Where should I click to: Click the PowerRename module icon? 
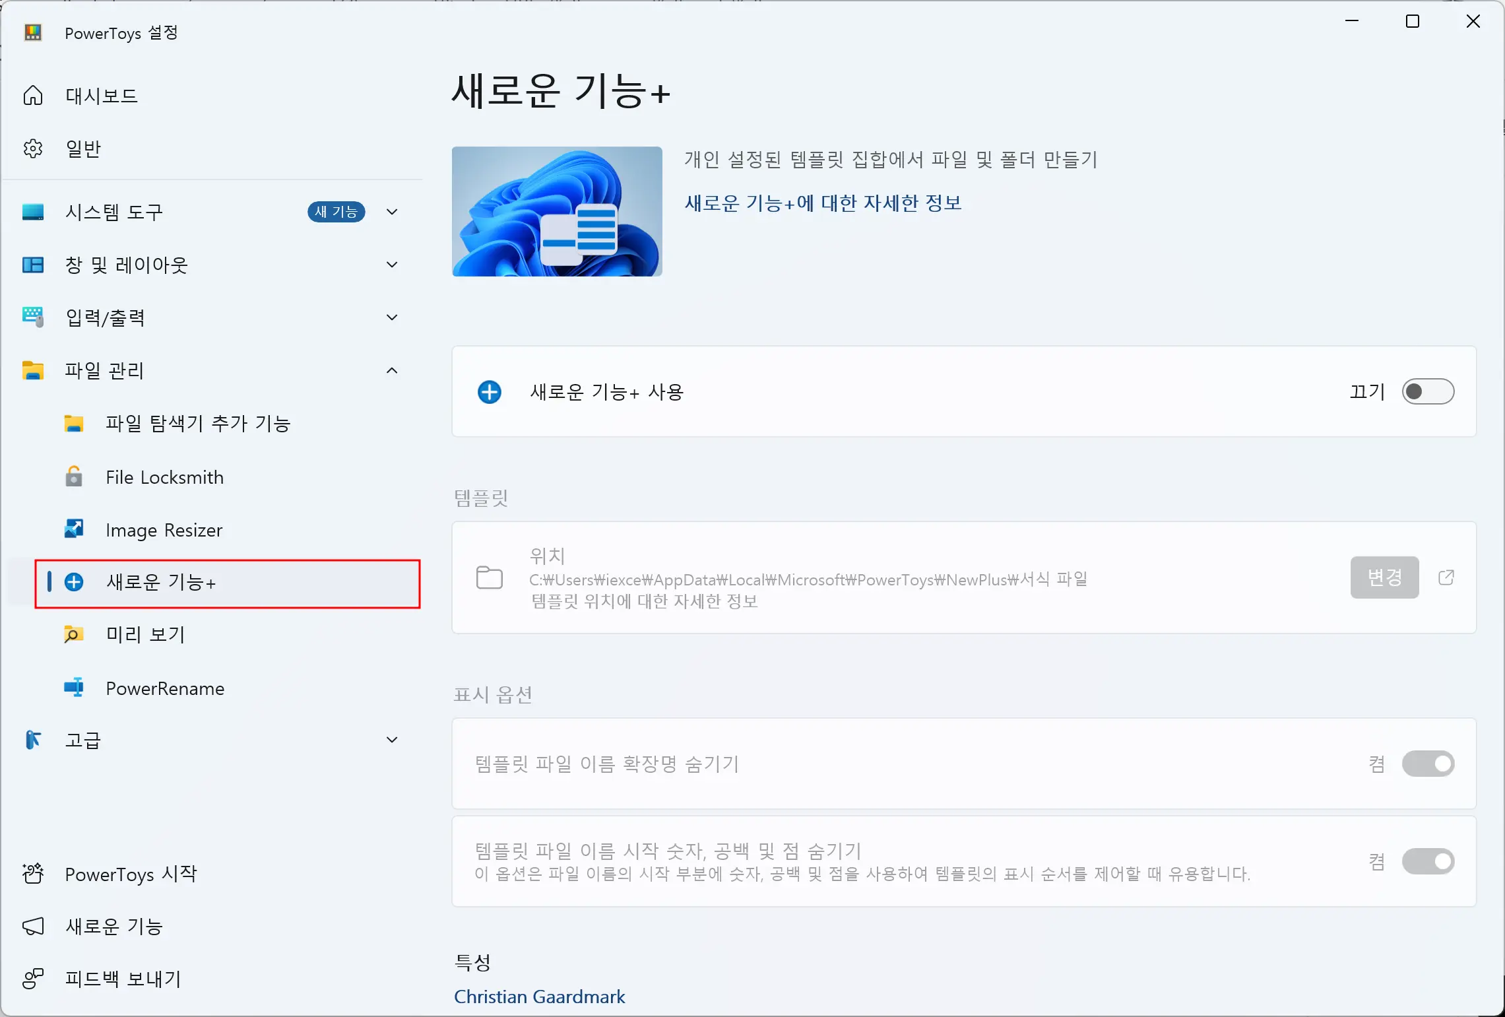(x=73, y=688)
